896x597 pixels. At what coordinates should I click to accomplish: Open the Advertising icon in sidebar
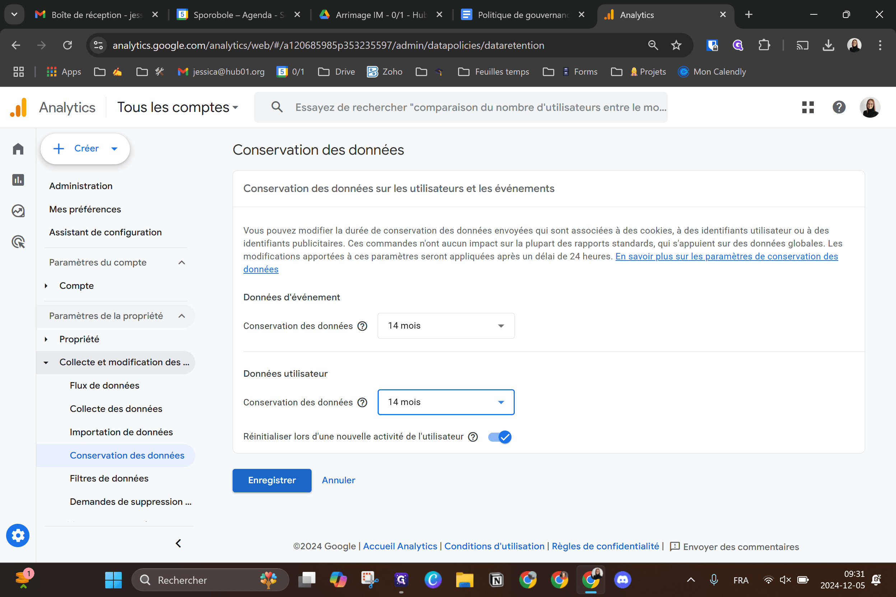18,242
